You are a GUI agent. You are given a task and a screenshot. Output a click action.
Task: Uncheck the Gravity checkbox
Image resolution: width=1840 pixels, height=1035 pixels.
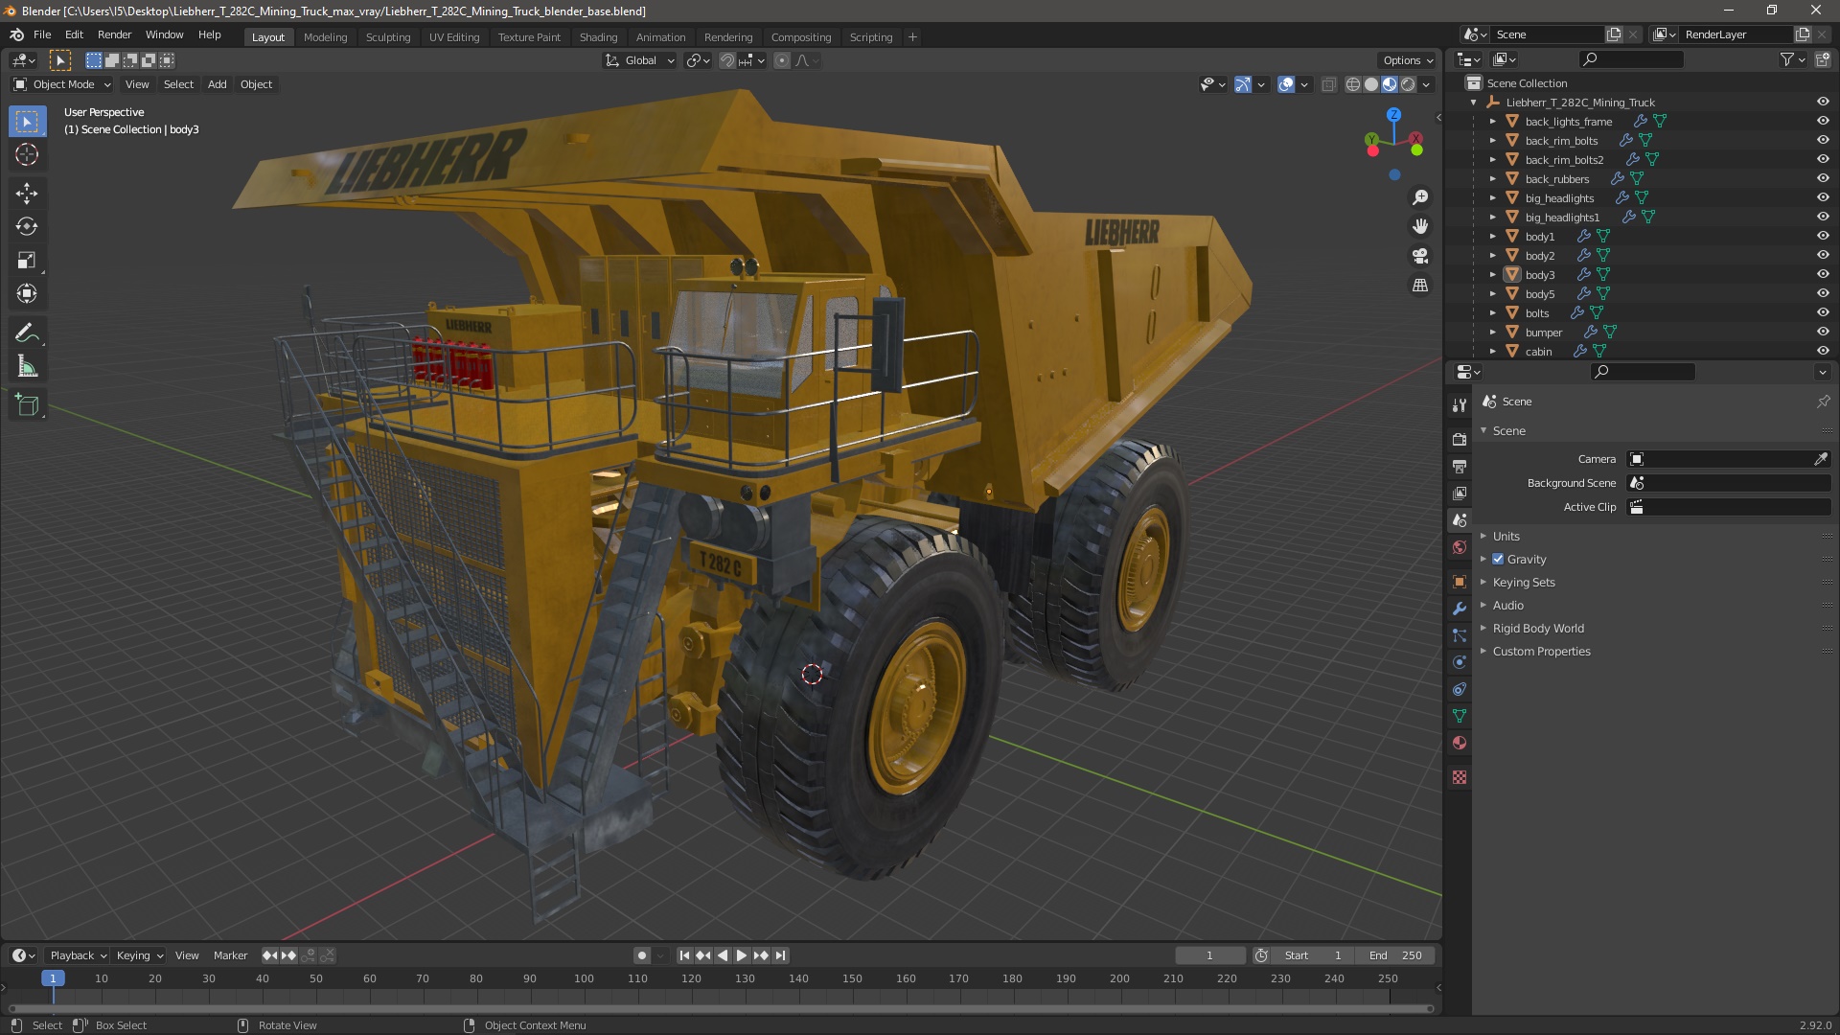(x=1498, y=560)
